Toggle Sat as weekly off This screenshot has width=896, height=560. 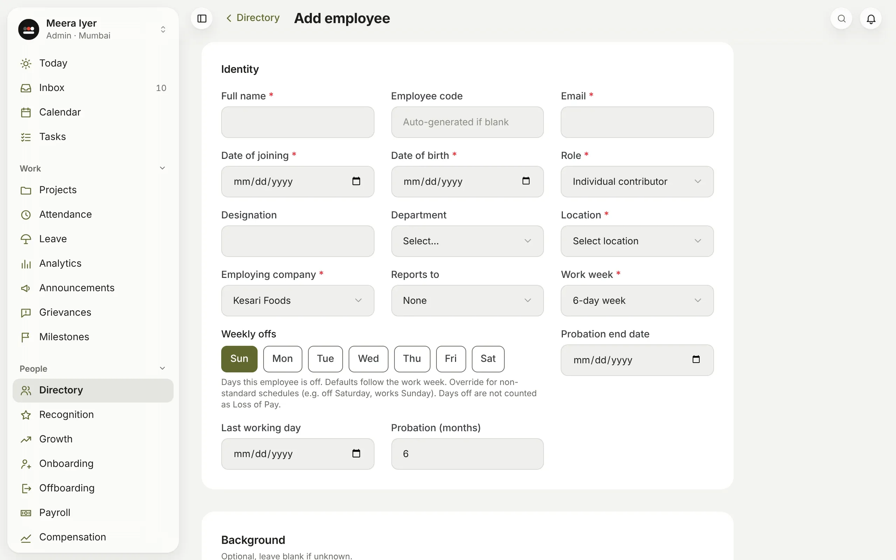click(x=488, y=359)
